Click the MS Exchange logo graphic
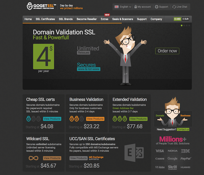The width and height of the screenshot is (204, 175). [x=134, y=153]
